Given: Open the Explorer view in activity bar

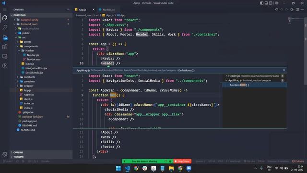Looking at the screenshot, I should click(x=5, y=18).
